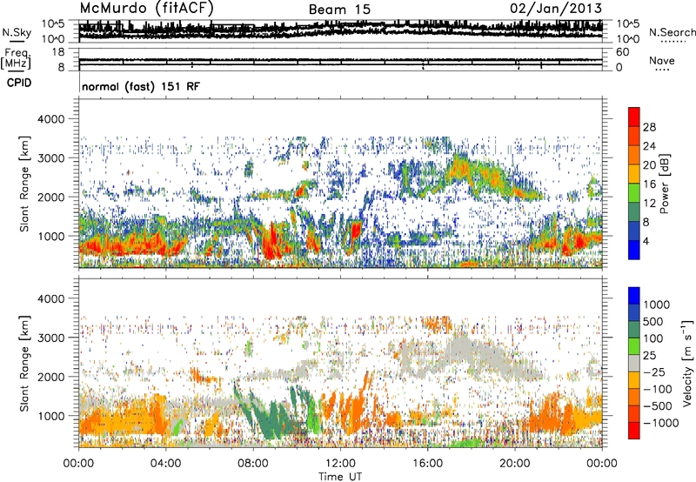Click the 'Beam 15' header label

point(339,10)
